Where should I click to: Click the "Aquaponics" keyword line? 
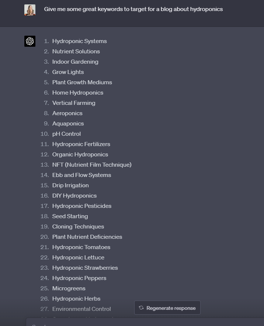click(68, 124)
